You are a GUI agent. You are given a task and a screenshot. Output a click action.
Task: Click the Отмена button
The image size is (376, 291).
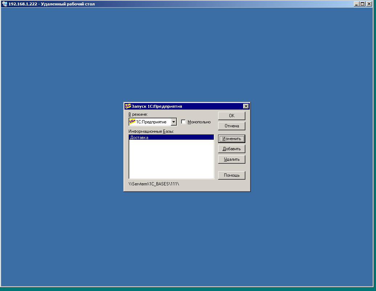tap(232, 126)
